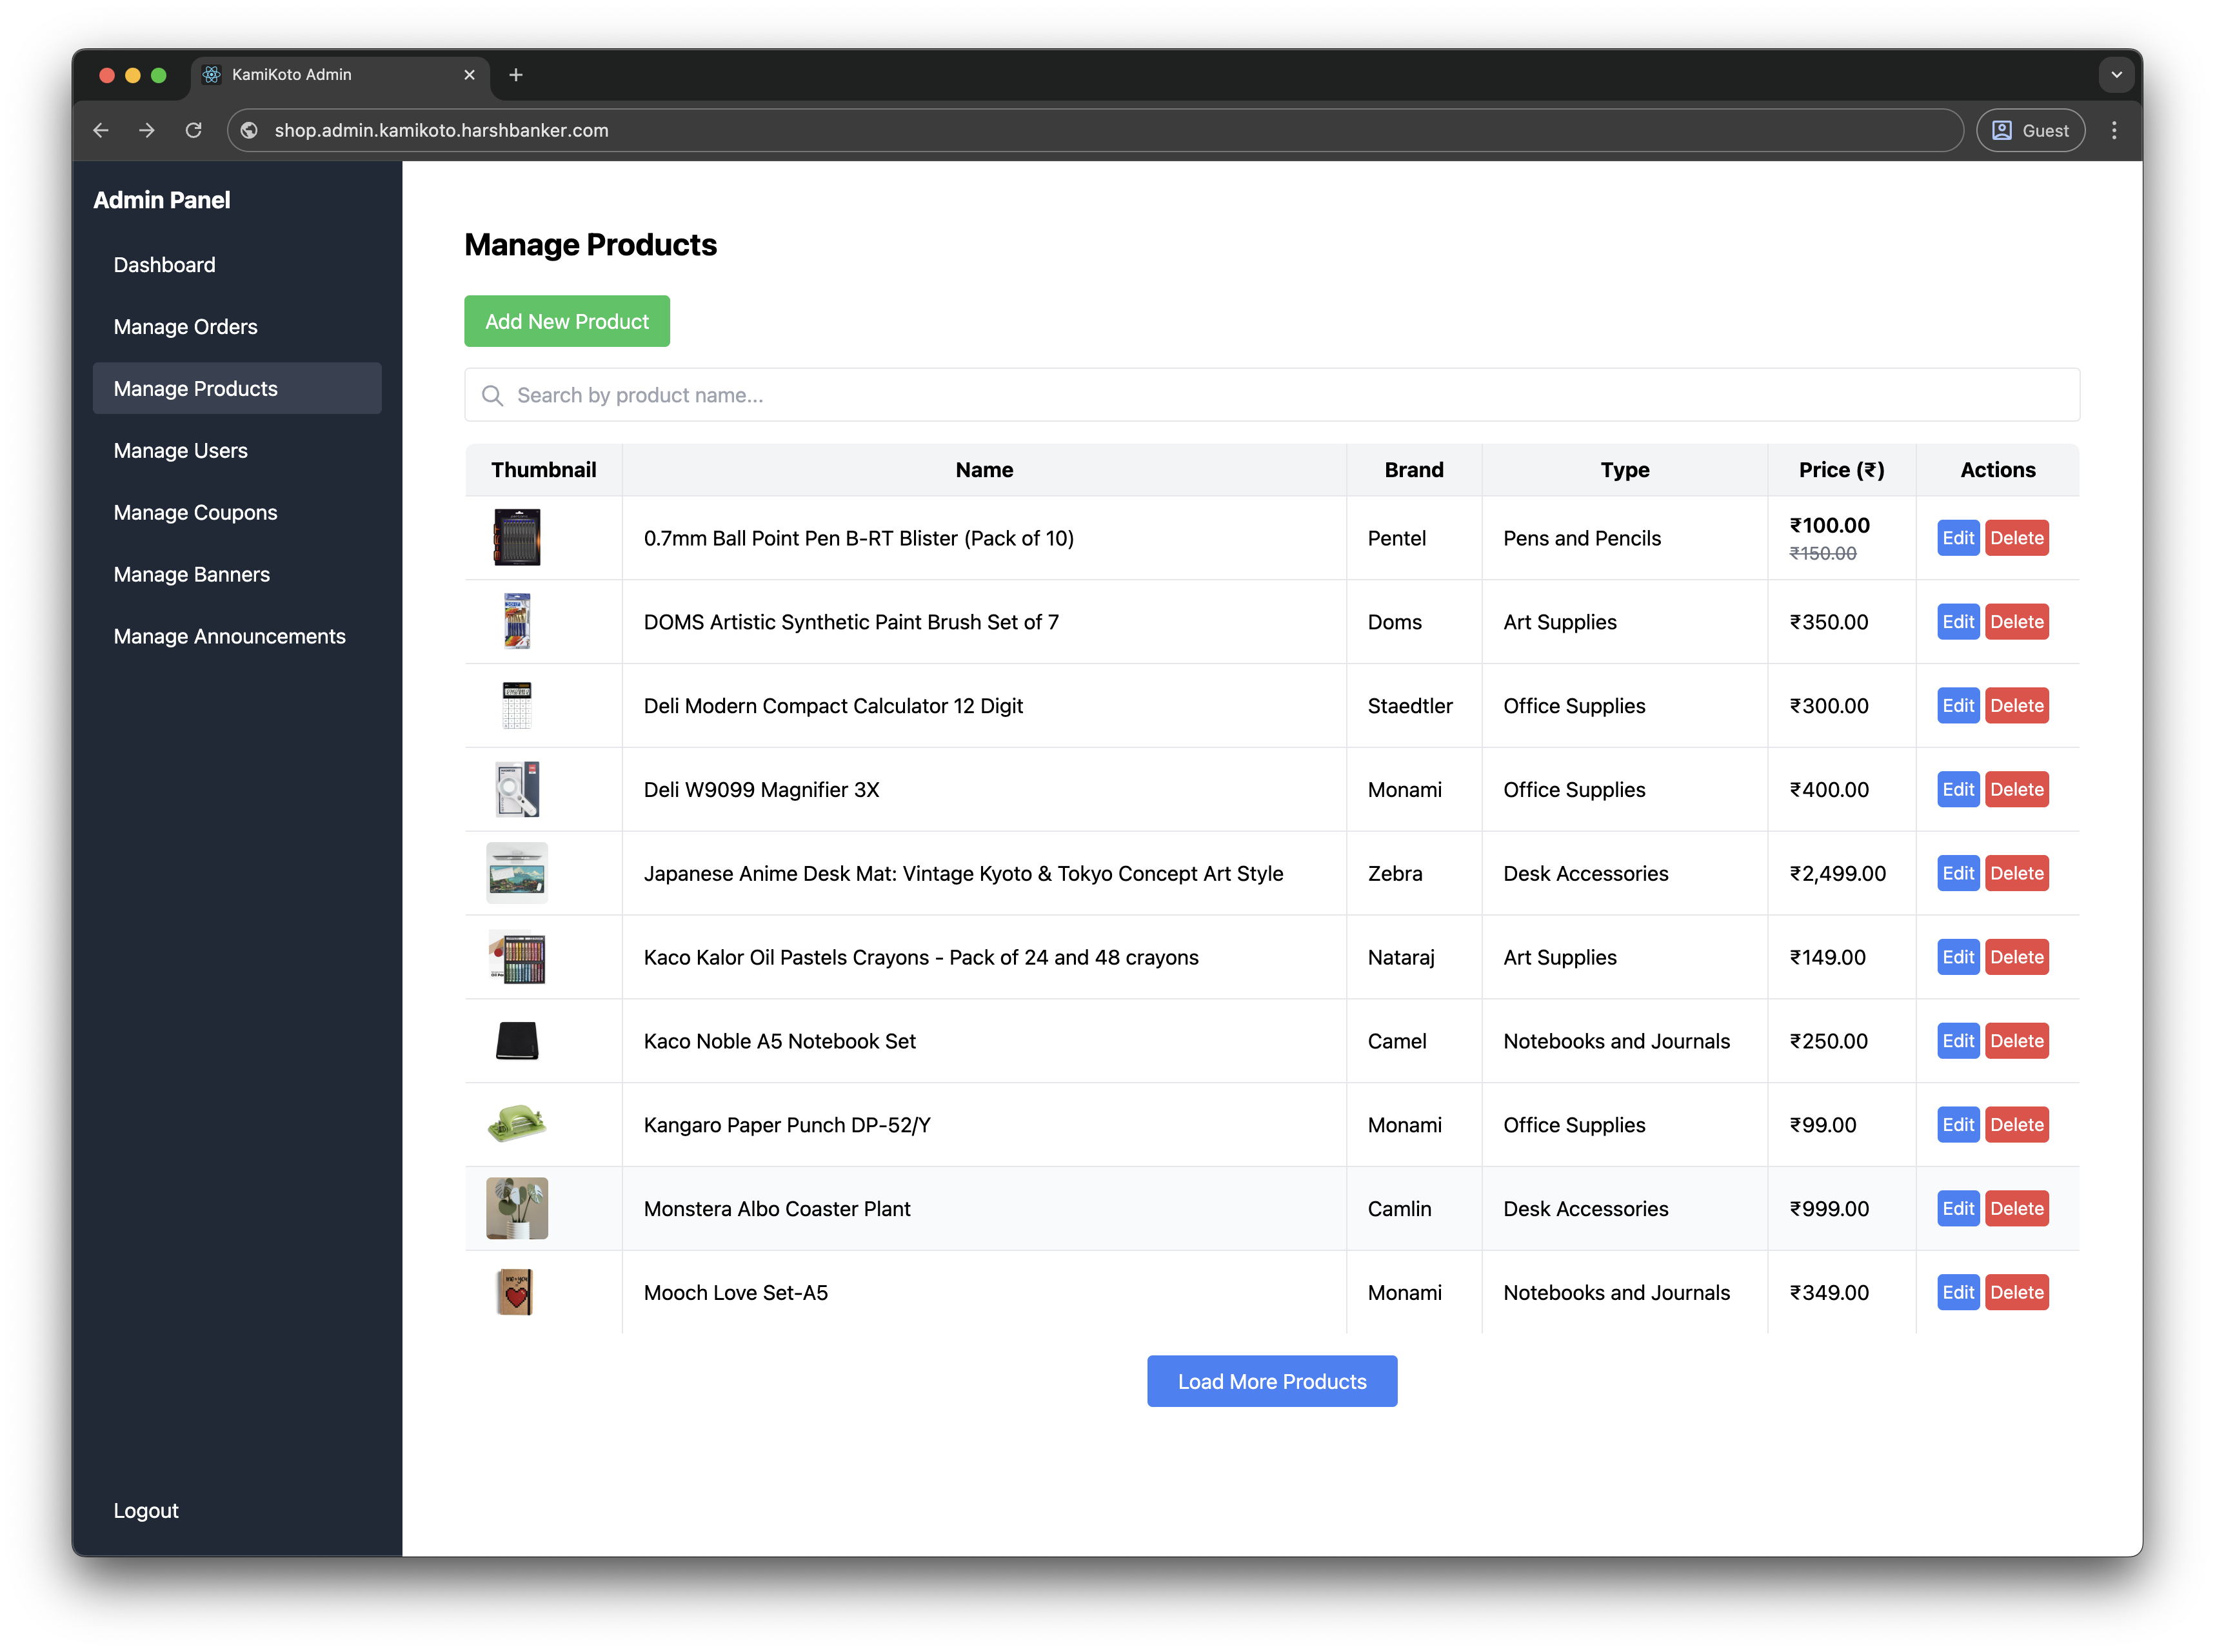This screenshot has width=2215, height=1652.
Task: Click the Japanese Anime Desk Mat thumbnail
Action: [x=516, y=873]
